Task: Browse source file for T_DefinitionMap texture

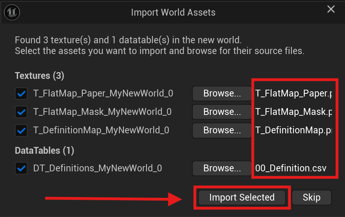Action: [222, 131]
